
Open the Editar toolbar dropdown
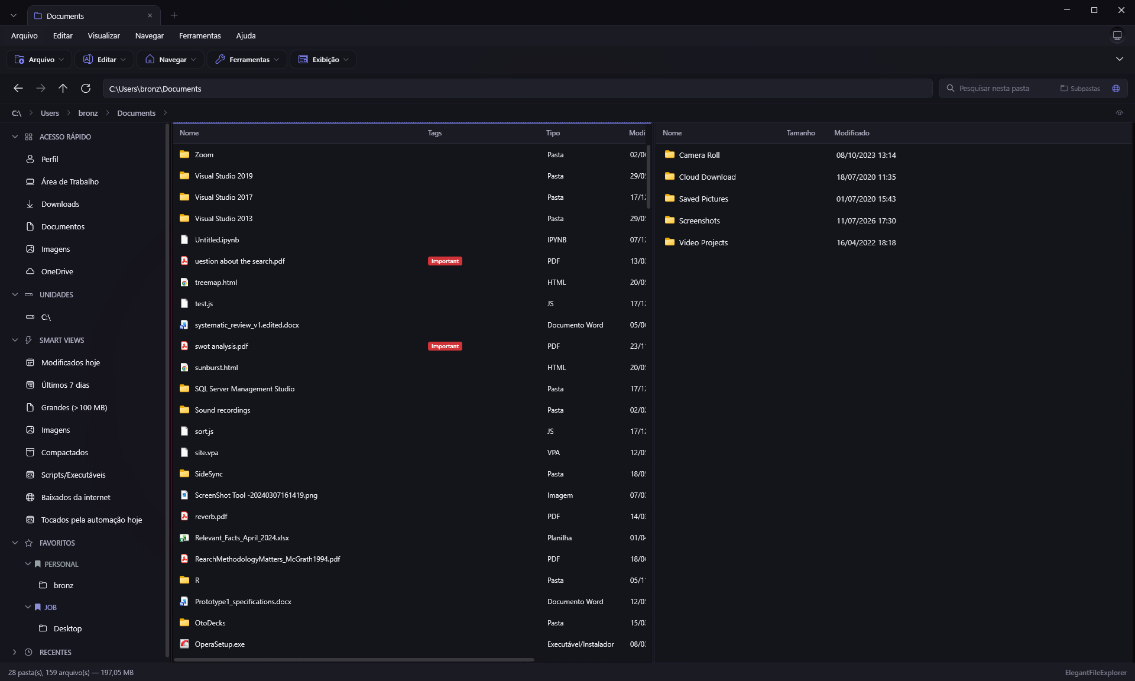(104, 60)
